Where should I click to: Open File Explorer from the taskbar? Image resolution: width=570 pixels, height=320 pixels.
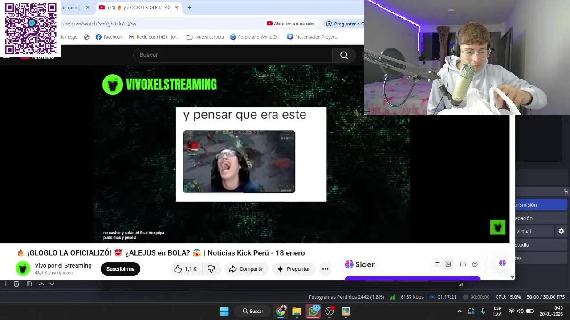pyautogui.click(x=297, y=311)
